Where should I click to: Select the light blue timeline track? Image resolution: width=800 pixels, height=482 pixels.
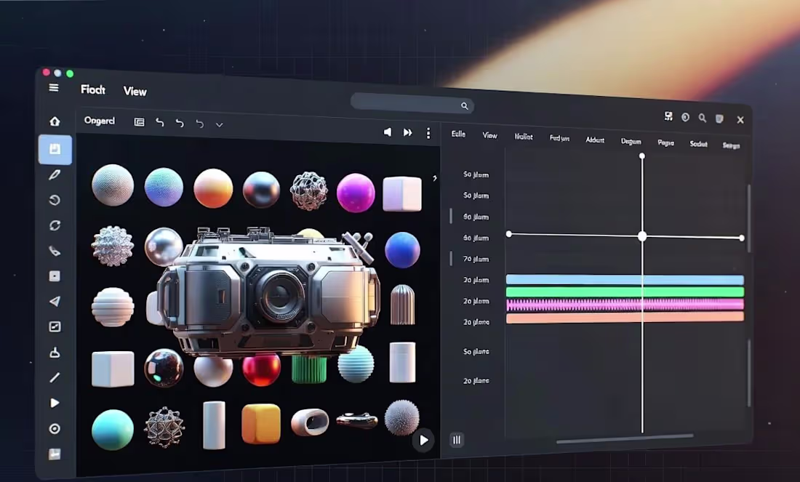tap(625, 279)
